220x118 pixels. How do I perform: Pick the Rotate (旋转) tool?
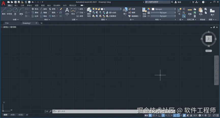pos(43,9)
